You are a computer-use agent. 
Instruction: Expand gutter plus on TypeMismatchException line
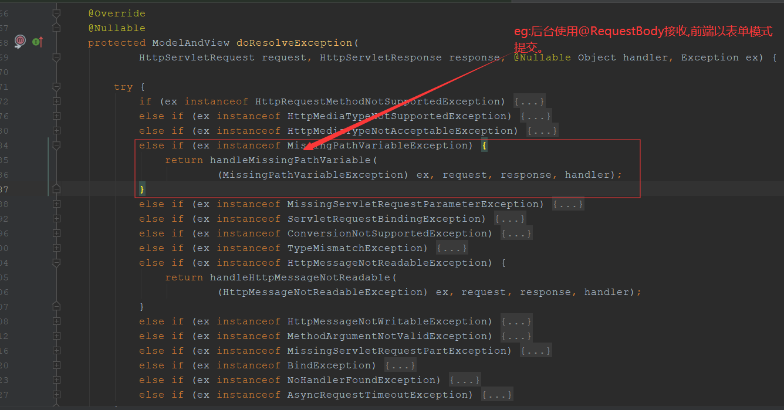coord(56,248)
